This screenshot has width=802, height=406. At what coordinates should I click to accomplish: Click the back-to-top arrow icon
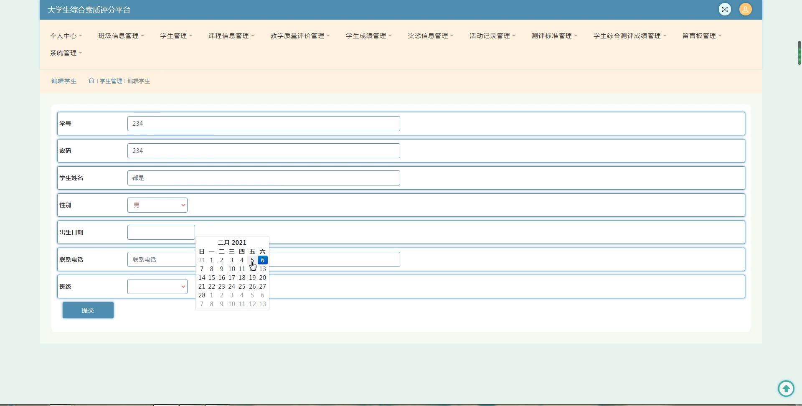[x=786, y=388]
